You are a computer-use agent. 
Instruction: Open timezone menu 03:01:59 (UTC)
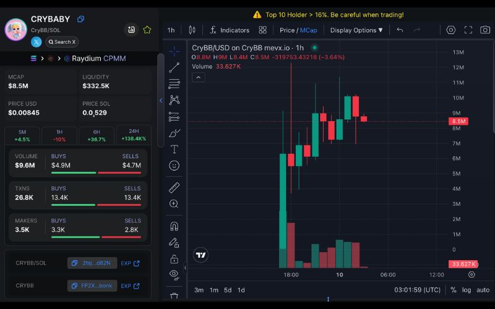[x=417, y=290]
